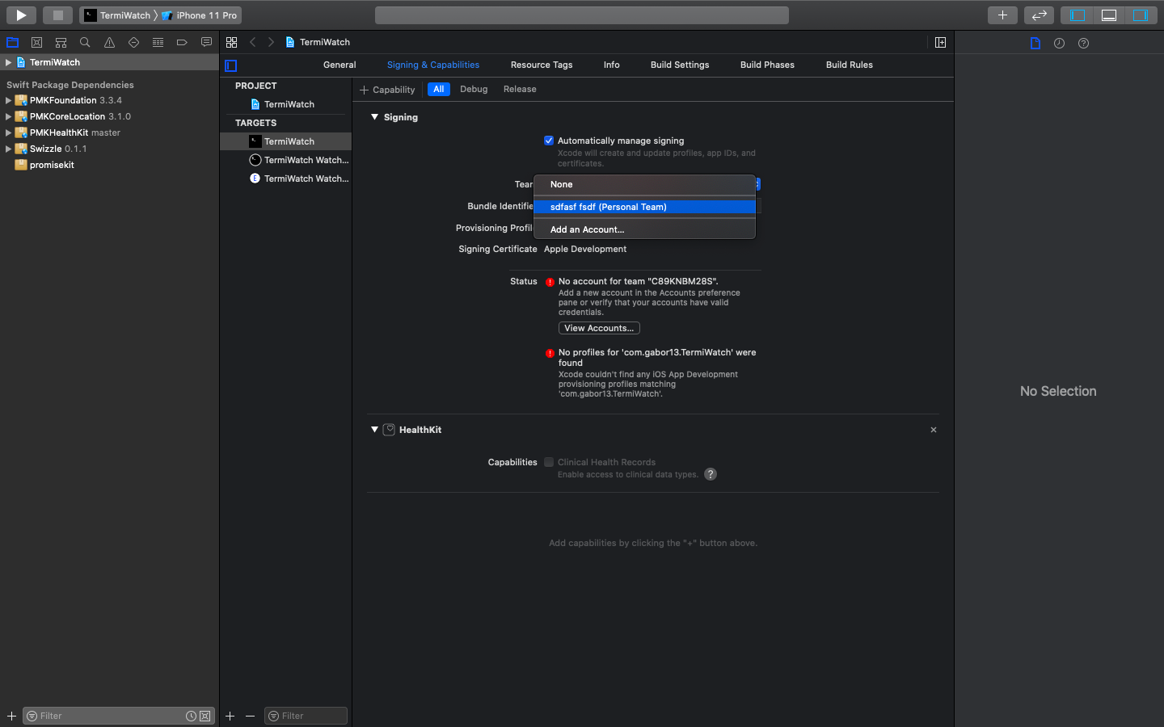Hide the project and targets list

click(x=231, y=65)
